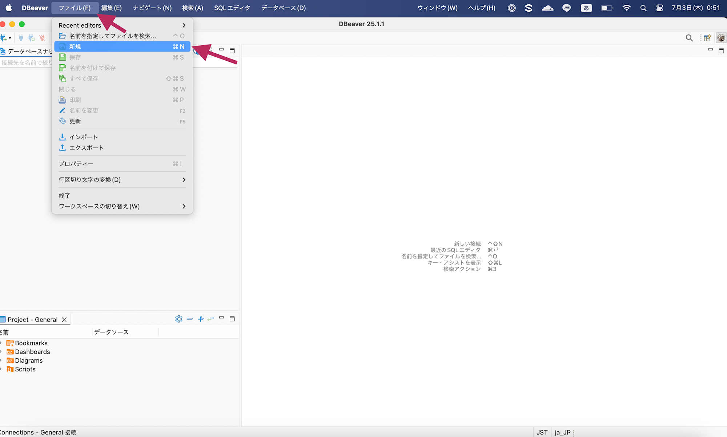Open the perspective switcher icon
The height and width of the screenshot is (437, 727).
click(707, 38)
